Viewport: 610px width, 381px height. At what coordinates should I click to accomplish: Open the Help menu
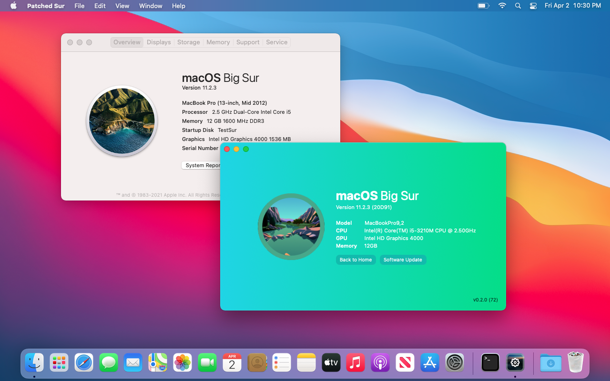[x=179, y=6]
